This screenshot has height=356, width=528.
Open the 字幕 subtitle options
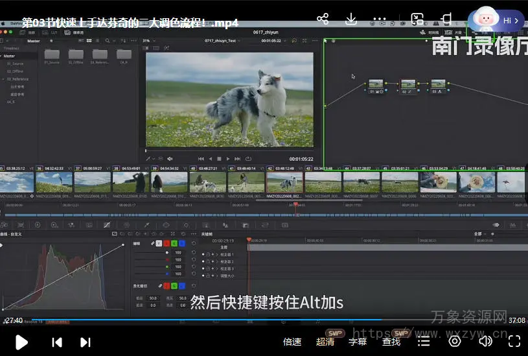[x=358, y=342]
